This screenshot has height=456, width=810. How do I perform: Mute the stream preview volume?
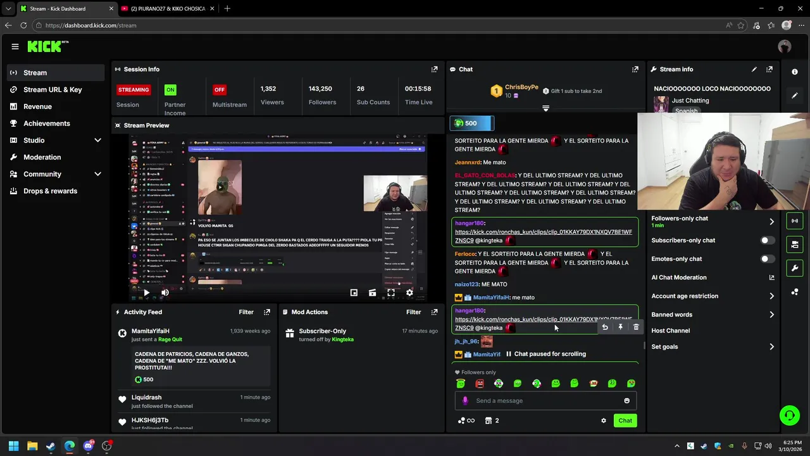tap(165, 293)
